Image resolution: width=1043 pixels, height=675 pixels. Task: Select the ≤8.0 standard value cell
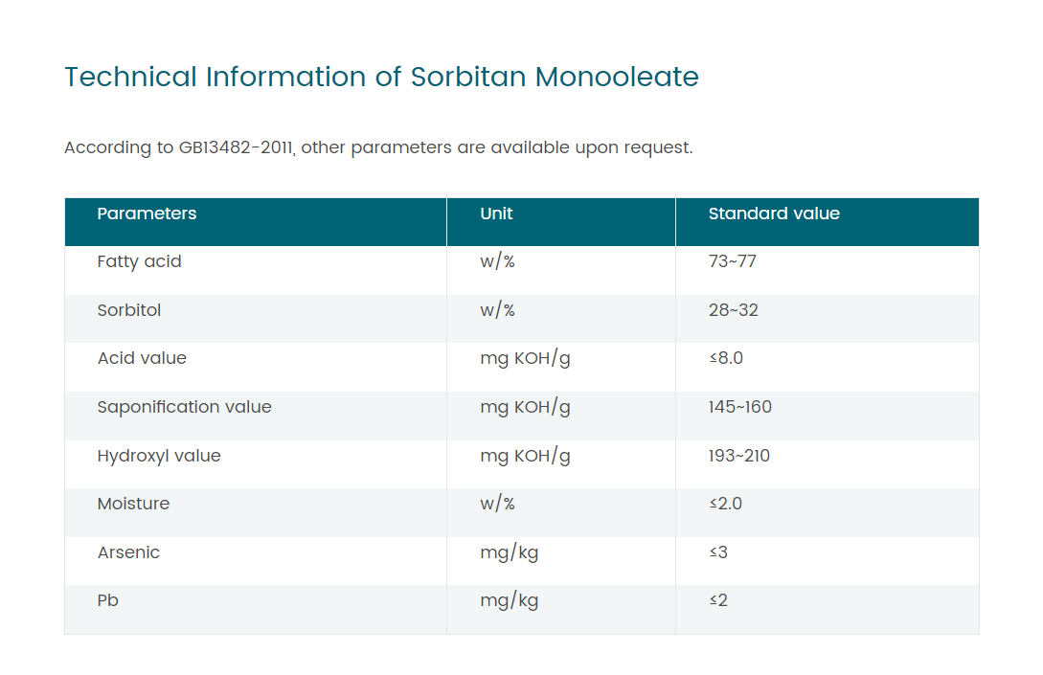click(x=726, y=358)
